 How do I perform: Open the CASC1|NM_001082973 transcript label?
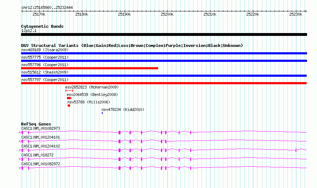[41, 129]
